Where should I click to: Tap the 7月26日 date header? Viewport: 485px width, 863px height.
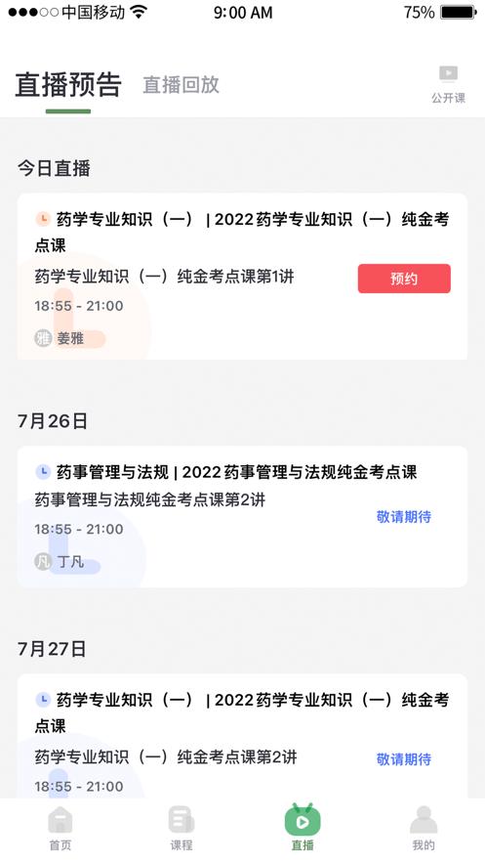tap(52, 421)
